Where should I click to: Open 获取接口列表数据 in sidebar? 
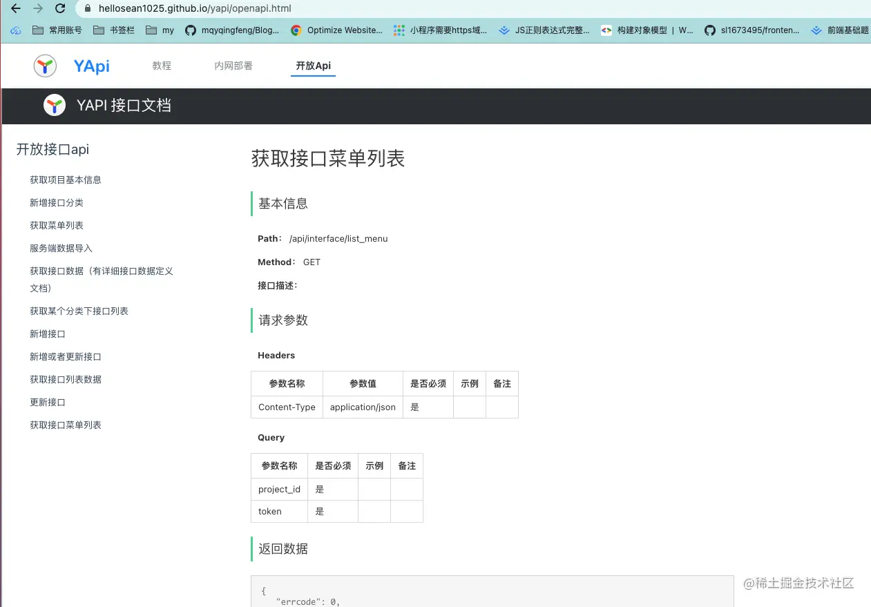tap(66, 379)
